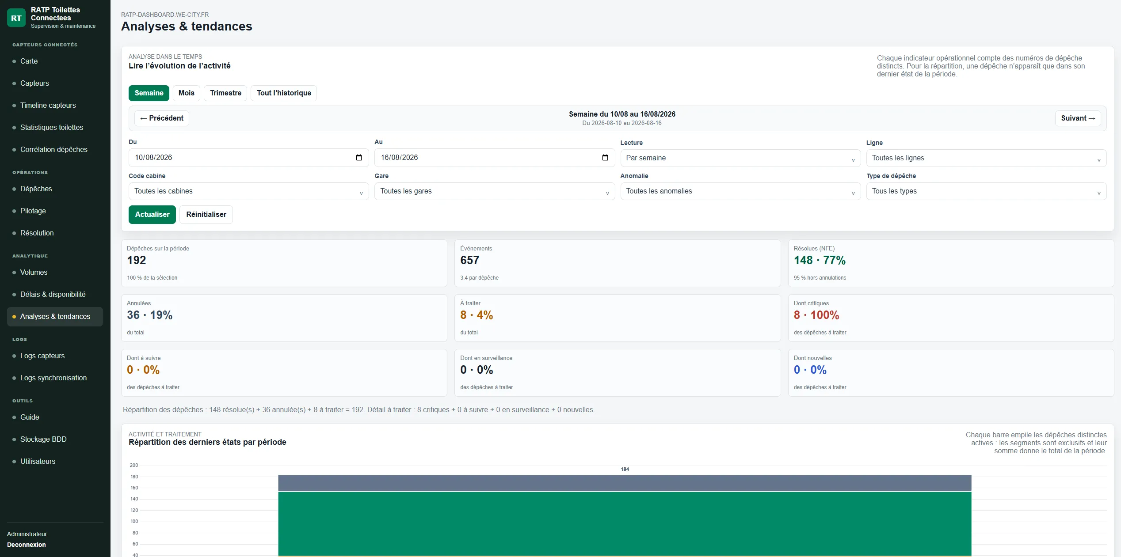The width and height of the screenshot is (1121, 557).
Task: Click the green segment of the bar chart
Action: tap(625, 523)
